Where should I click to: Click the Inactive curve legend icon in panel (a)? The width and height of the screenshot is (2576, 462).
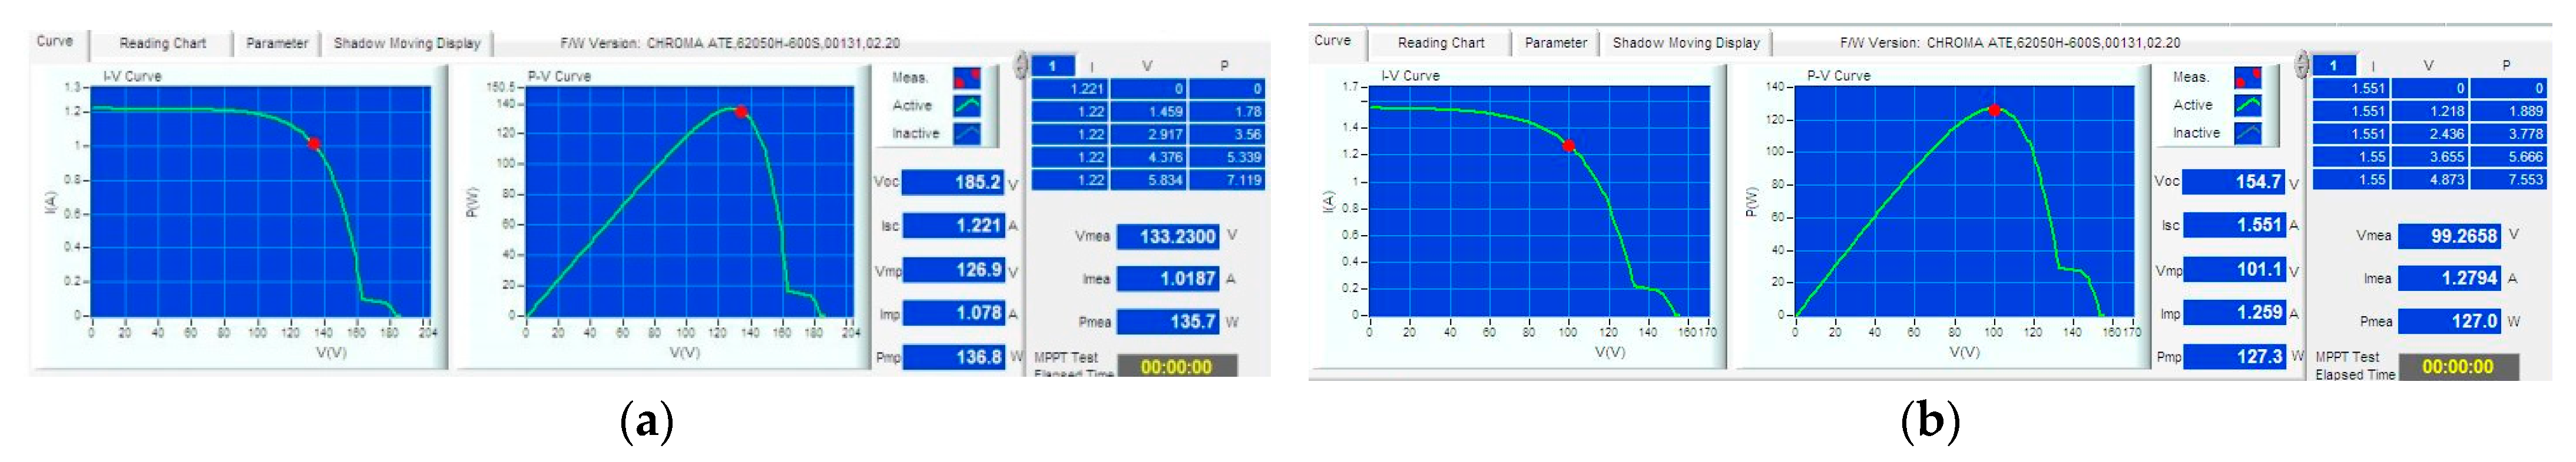(x=966, y=133)
